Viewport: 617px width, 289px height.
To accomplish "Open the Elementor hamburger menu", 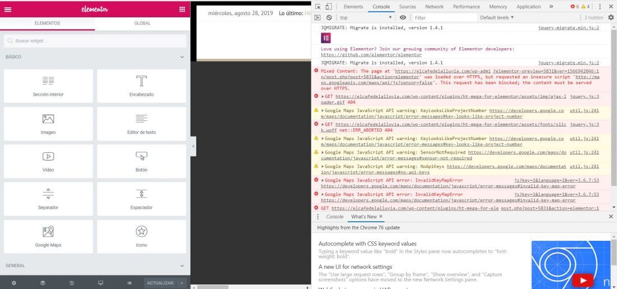I will coord(8,10).
